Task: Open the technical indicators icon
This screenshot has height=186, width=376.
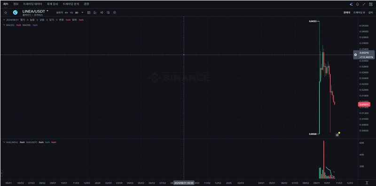Action: point(95,13)
